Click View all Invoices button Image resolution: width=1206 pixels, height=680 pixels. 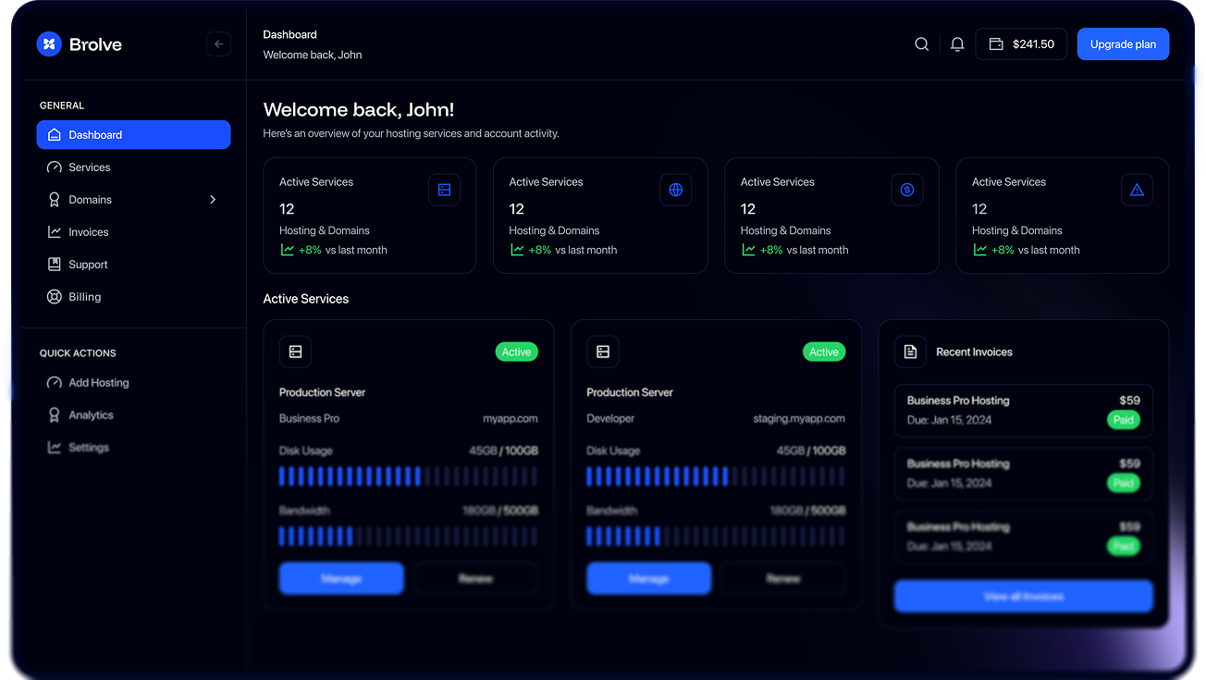pyautogui.click(x=1023, y=596)
